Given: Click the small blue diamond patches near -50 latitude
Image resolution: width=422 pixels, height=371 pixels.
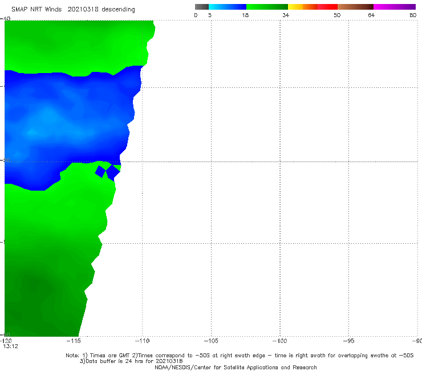Looking at the screenshot, I should [x=108, y=171].
